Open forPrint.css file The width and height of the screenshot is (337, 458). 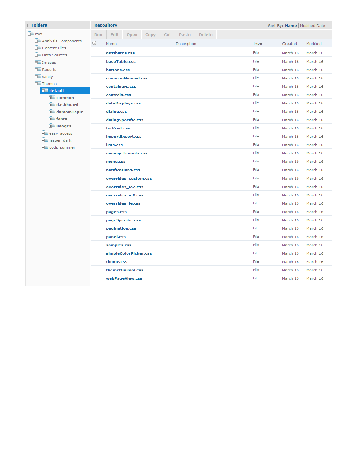pos(118,128)
